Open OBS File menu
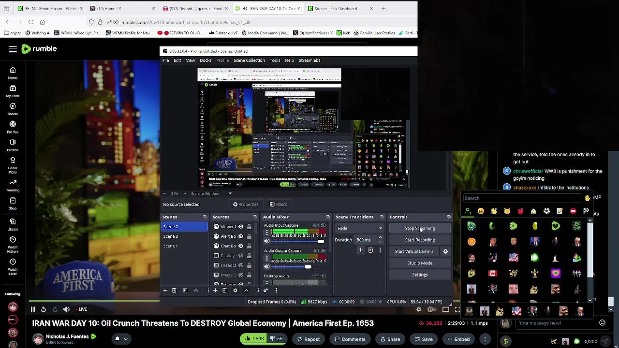Screen dimensions: 619x348 [165, 60]
